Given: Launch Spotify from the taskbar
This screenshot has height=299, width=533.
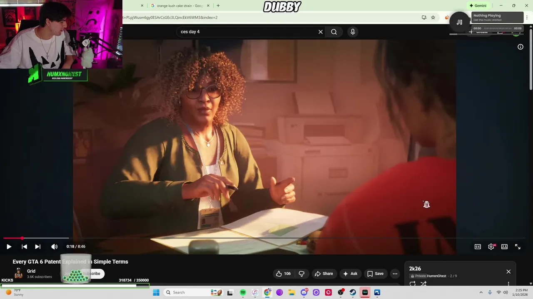Looking at the screenshot, I should [243, 292].
